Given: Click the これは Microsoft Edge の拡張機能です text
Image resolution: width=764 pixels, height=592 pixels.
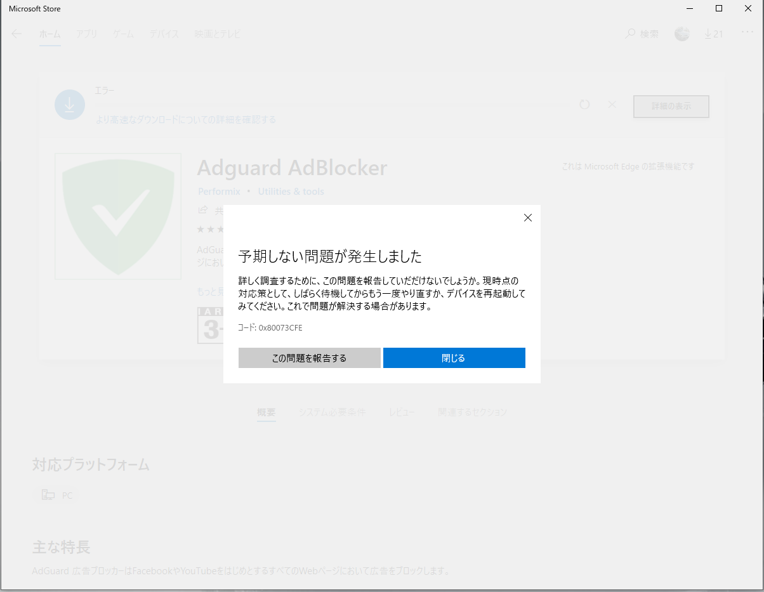Looking at the screenshot, I should [x=628, y=167].
